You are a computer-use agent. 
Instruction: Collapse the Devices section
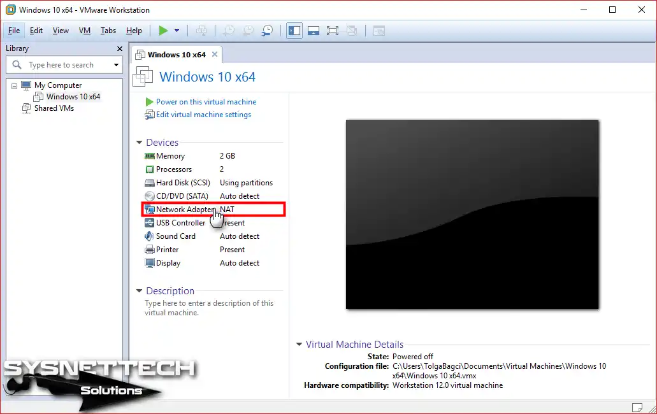click(x=139, y=142)
